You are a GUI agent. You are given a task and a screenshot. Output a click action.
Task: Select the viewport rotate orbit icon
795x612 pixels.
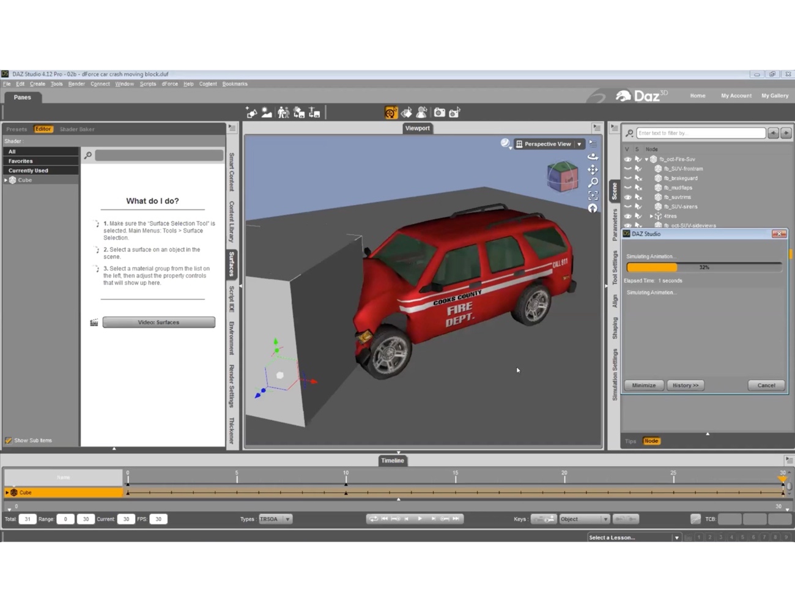pyautogui.click(x=592, y=156)
